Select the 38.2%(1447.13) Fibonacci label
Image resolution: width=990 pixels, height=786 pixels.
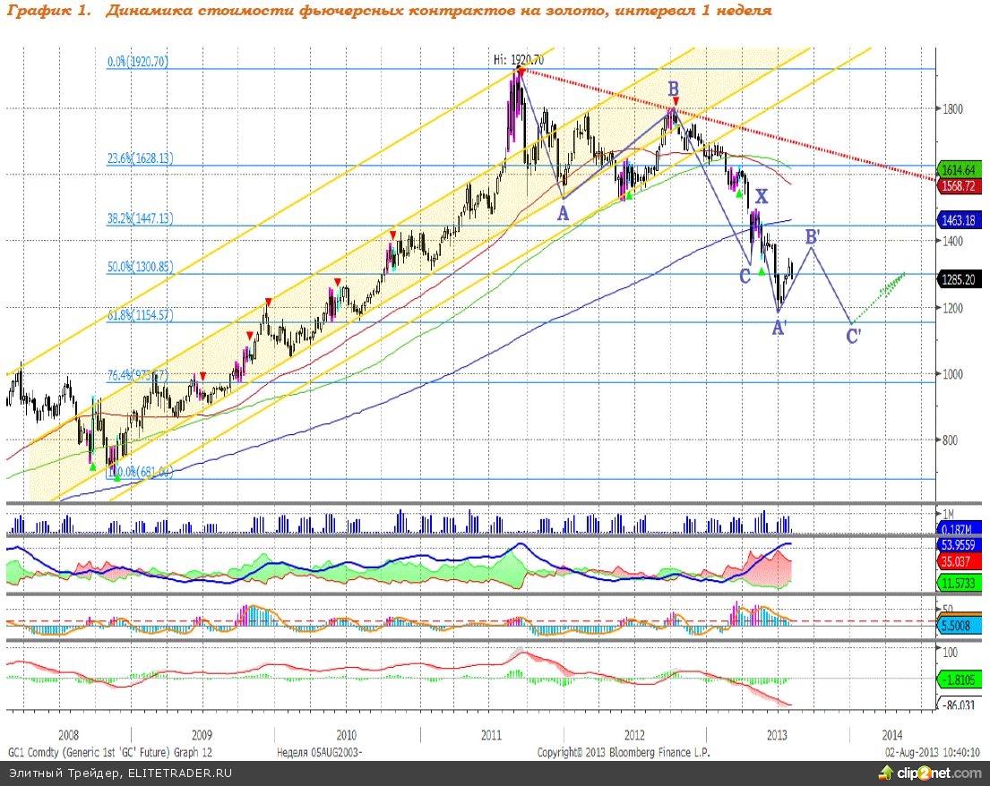139,218
